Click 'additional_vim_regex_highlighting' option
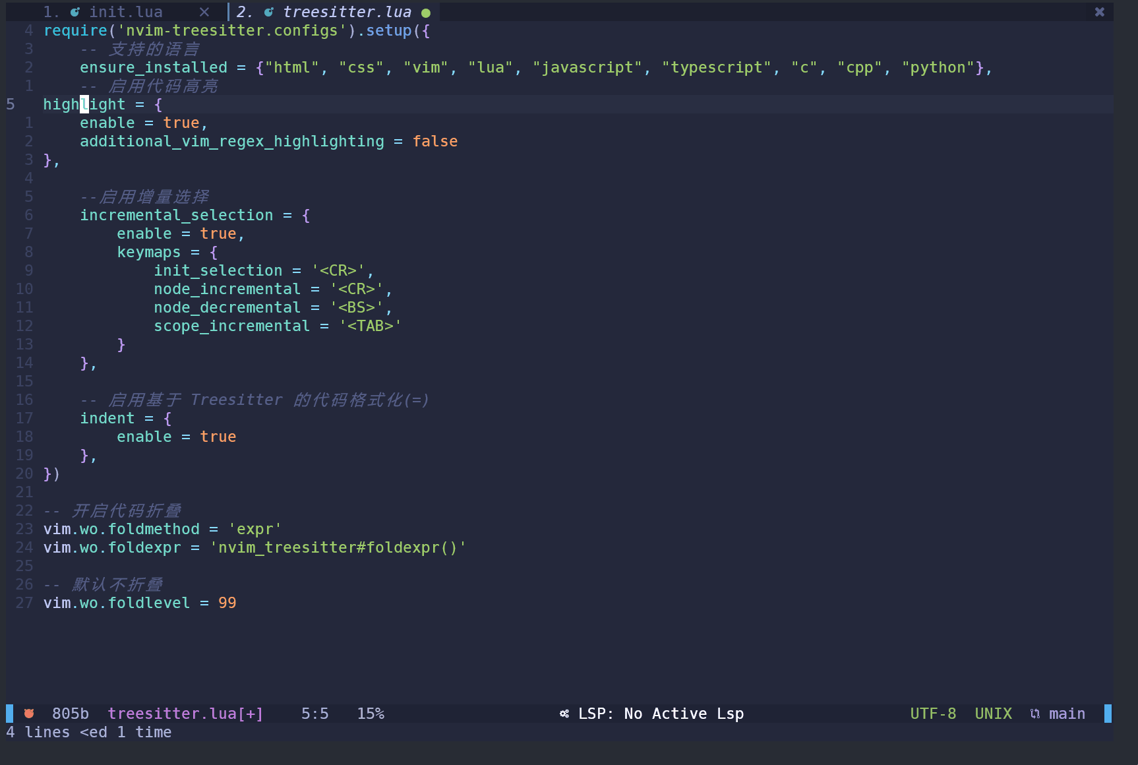This screenshot has height=765, width=1138. (x=232, y=141)
